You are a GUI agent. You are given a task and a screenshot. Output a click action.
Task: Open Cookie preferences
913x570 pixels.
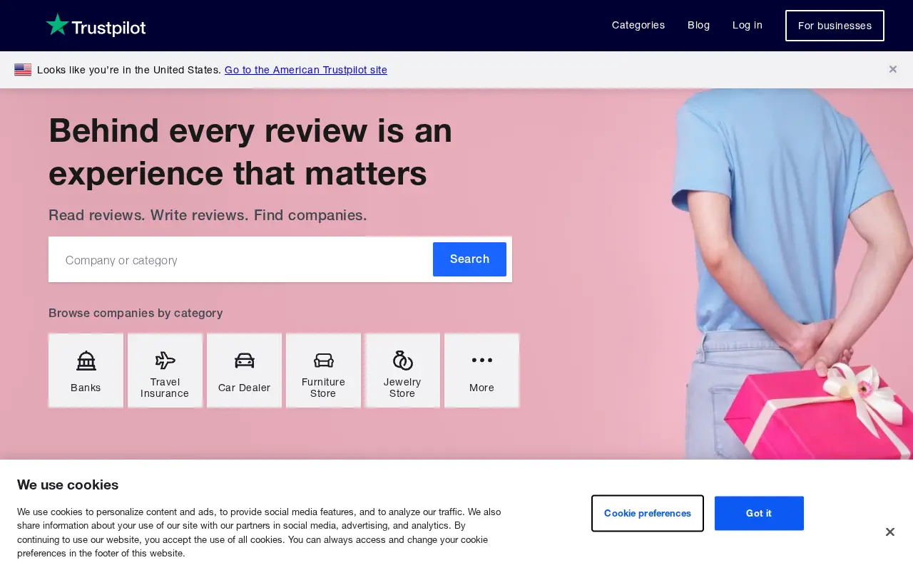pyautogui.click(x=648, y=513)
